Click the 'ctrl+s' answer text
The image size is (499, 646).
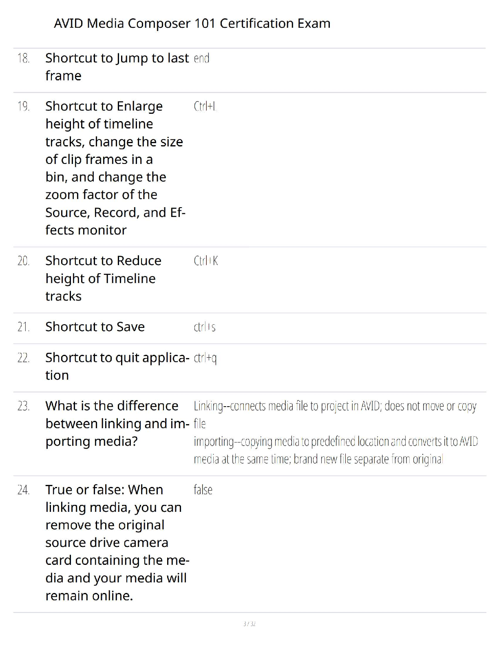pyautogui.click(x=205, y=327)
